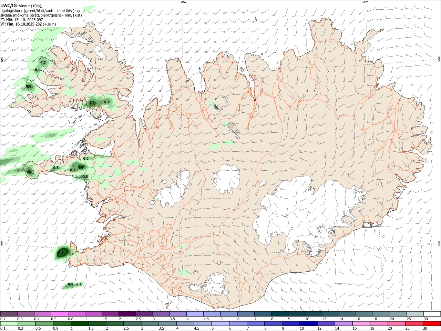This screenshot has width=441, height=331.
Task: Pick the bright red final swatch in lower legend row
Action: tap(432, 324)
